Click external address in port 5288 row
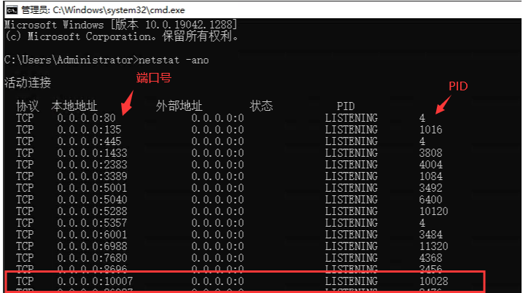 click(217, 211)
